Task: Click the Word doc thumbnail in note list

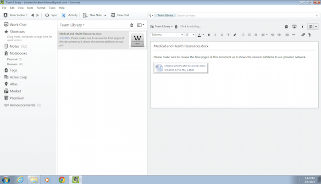Action: 138,40
